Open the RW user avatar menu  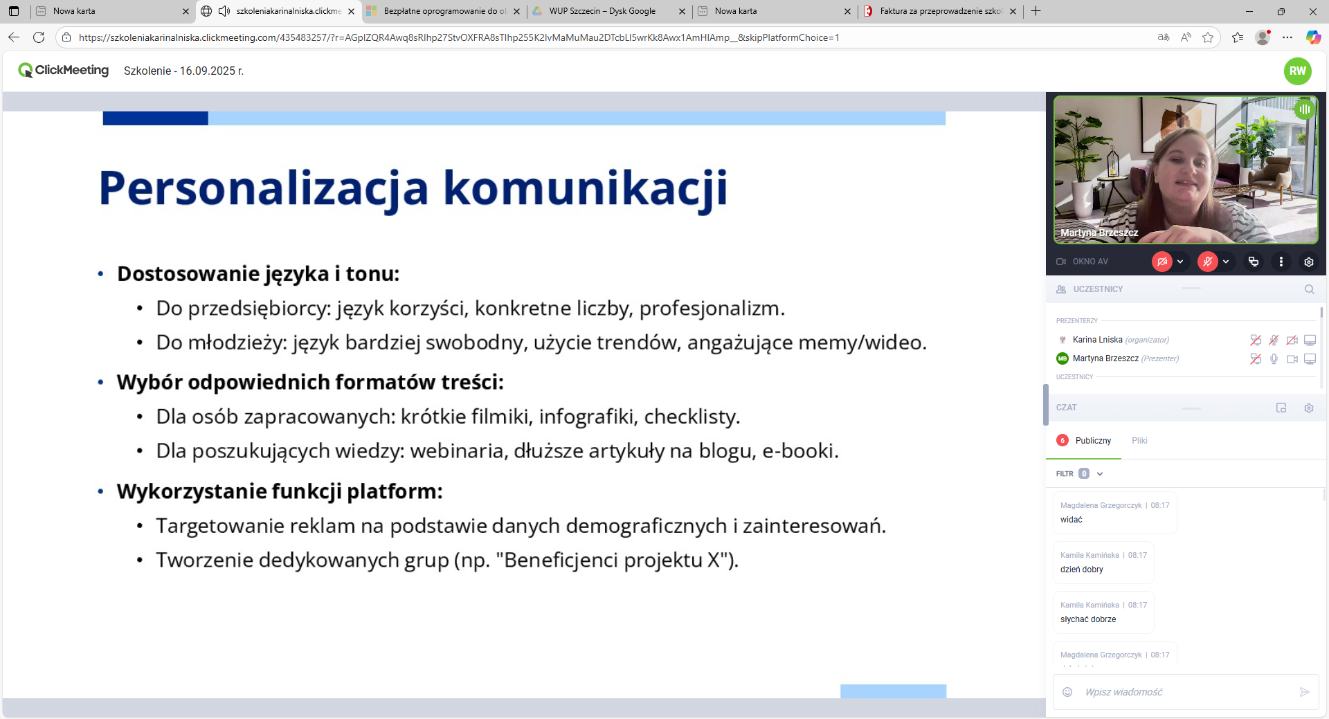click(1298, 71)
